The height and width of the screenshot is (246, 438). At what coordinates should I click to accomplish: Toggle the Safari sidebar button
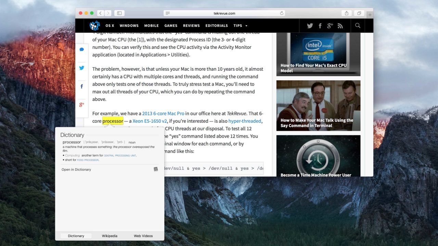coord(119,13)
